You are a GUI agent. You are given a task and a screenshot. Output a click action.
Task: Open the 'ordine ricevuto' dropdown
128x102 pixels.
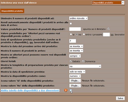coord(78,18)
